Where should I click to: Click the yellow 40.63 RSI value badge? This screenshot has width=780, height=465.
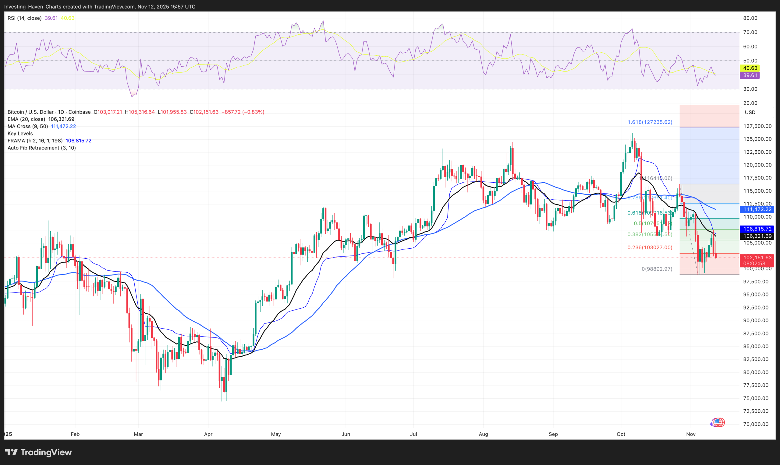pos(750,68)
